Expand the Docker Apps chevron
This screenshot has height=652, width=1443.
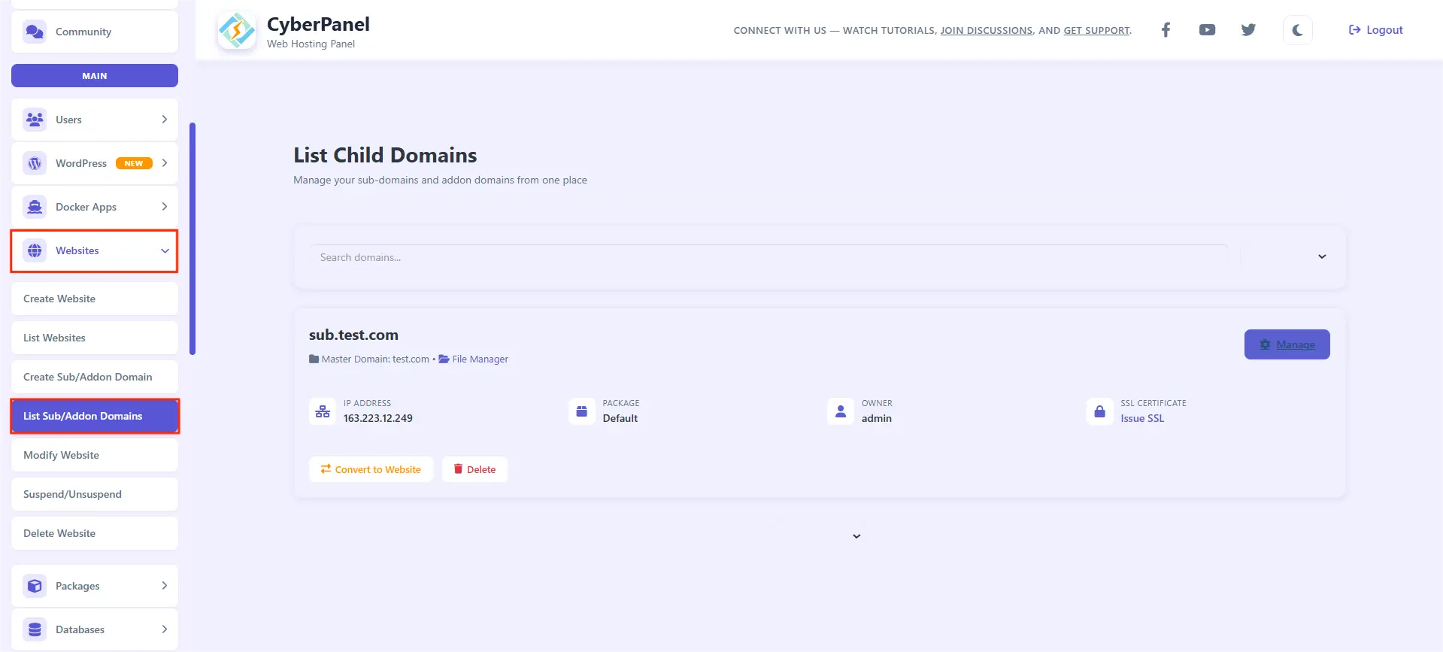[165, 207]
